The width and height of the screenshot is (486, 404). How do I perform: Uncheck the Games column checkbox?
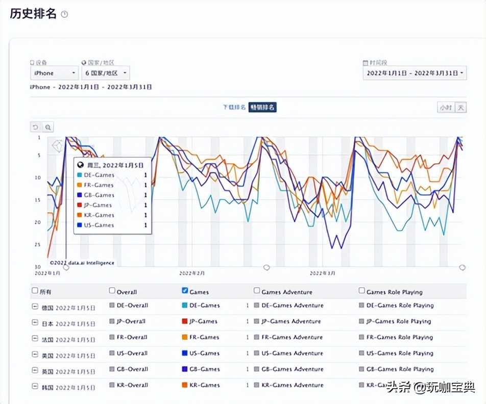[x=185, y=291]
